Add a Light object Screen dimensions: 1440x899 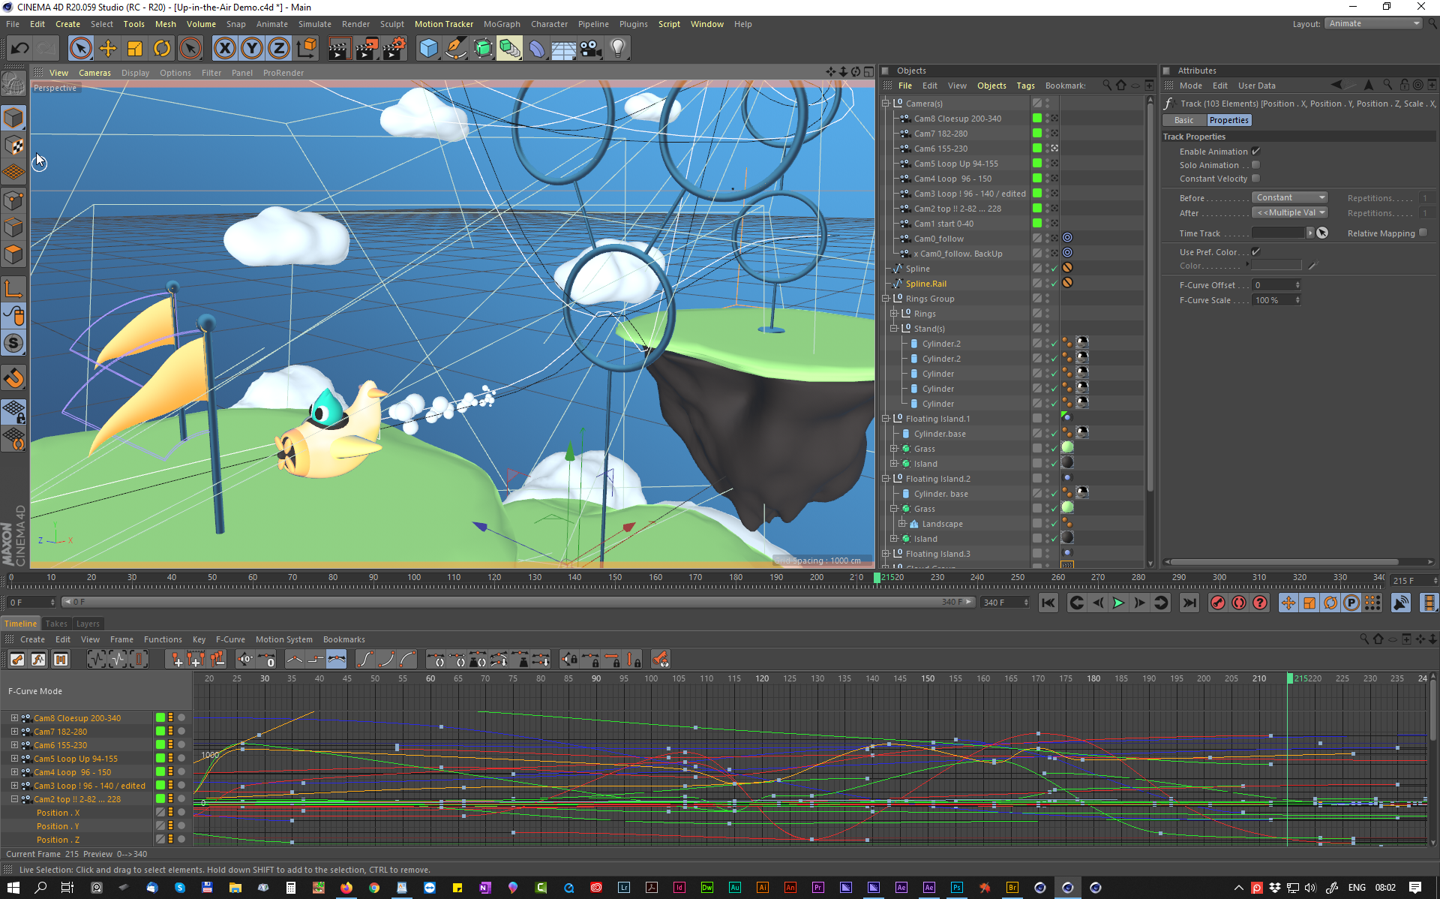coord(618,49)
